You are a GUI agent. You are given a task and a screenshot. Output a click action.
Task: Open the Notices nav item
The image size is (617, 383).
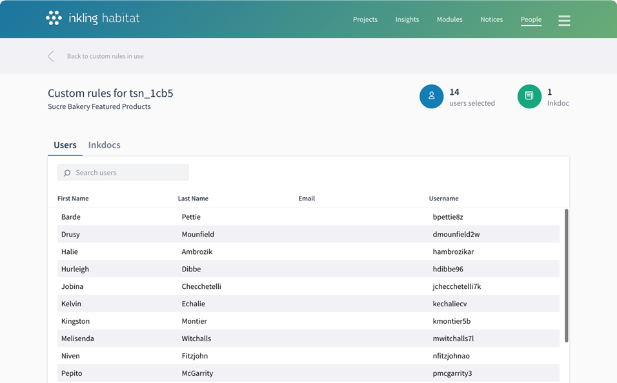491,19
